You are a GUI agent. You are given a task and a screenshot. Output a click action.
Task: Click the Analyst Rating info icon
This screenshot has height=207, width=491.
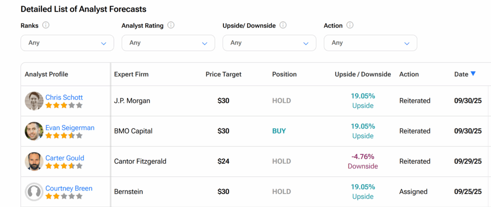pos(171,25)
